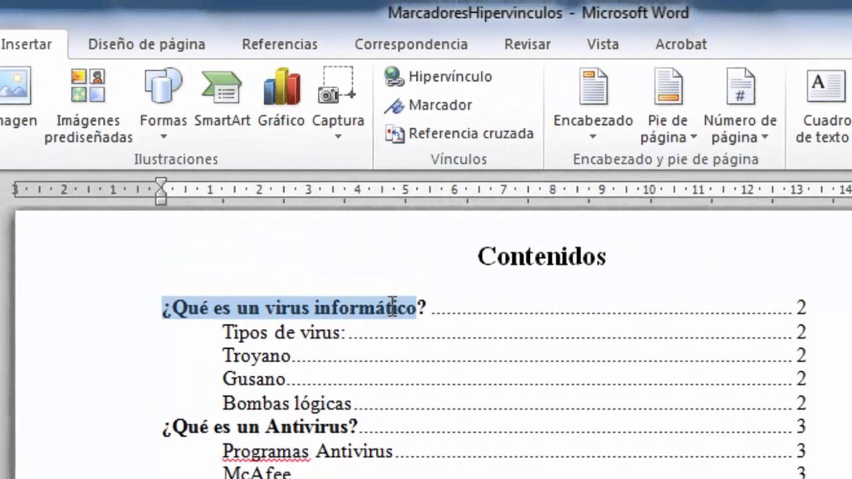Click the indent marker on the ruler
Screen dimensions: 852x479
160,191
